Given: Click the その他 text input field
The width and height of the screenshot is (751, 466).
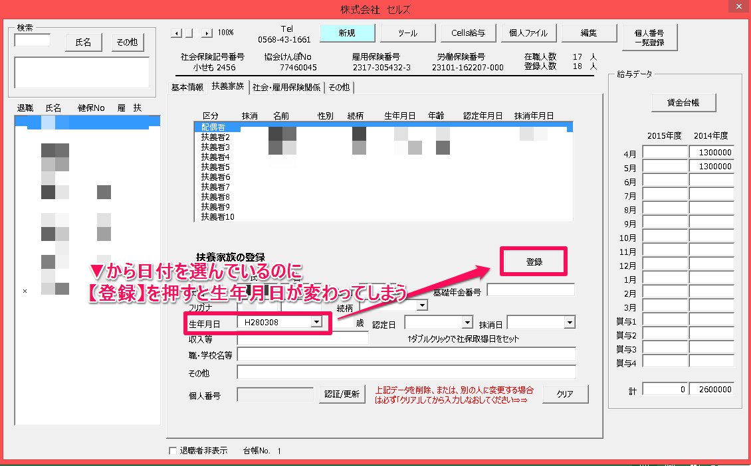Looking at the screenshot, I should [406, 372].
